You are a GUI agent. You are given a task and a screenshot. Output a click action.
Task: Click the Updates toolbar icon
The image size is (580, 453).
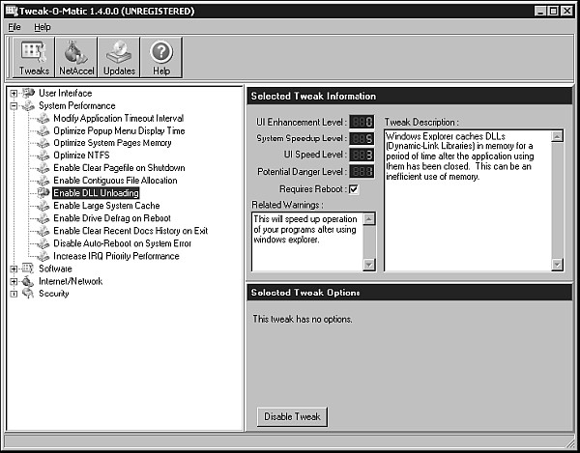(x=119, y=57)
